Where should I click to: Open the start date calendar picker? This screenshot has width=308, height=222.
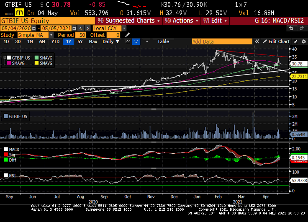point(34,28)
